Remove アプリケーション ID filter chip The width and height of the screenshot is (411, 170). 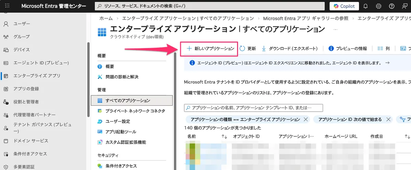pyautogui.click(x=388, y=120)
